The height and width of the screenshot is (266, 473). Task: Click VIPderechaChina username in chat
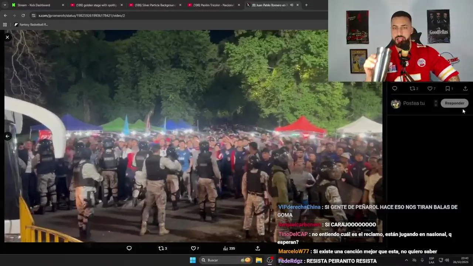(299, 207)
